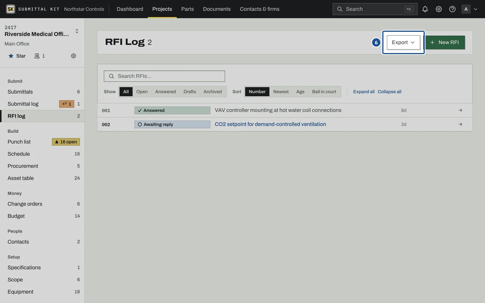Click the returned badge on Submittal log
Viewport: 485px width, 303px height.
tap(67, 104)
